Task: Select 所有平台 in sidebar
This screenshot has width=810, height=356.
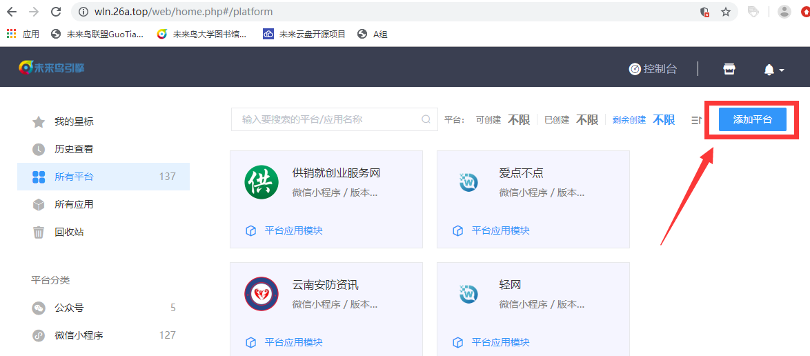Action: 74,177
